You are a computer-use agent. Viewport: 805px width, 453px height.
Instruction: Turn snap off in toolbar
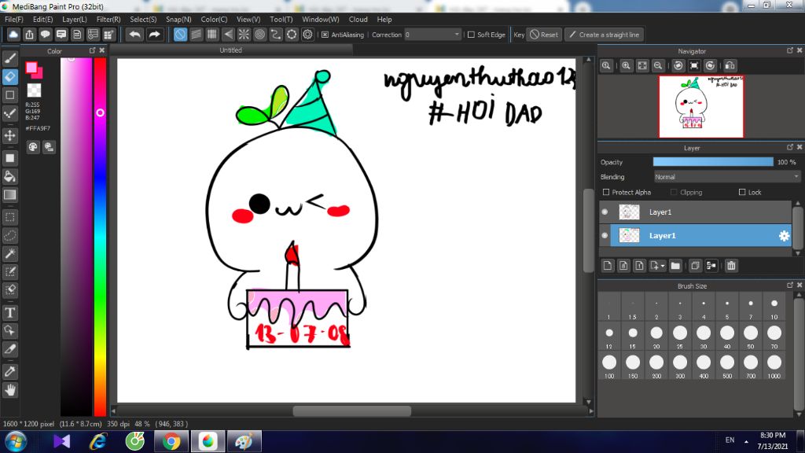click(180, 35)
